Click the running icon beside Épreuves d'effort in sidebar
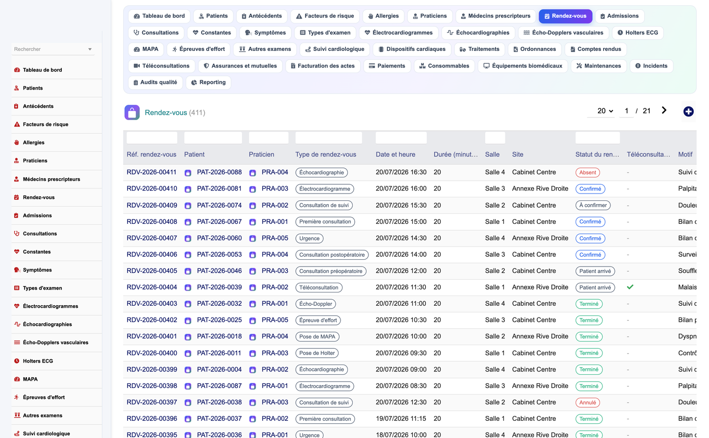This screenshot has height=438, width=709. pyautogui.click(x=17, y=397)
